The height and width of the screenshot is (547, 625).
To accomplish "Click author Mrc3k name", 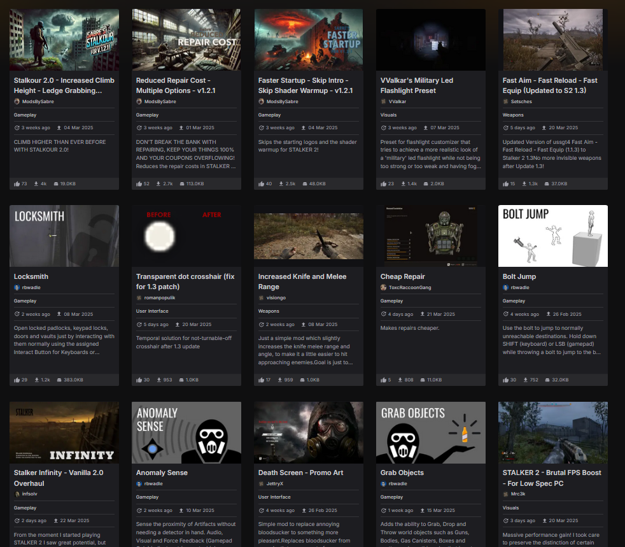I will pyautogui.click(x=518, y=494).
